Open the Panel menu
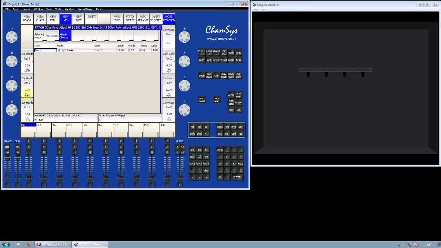The width and height of the screenshot is (441, 248). tap(99, 9)
